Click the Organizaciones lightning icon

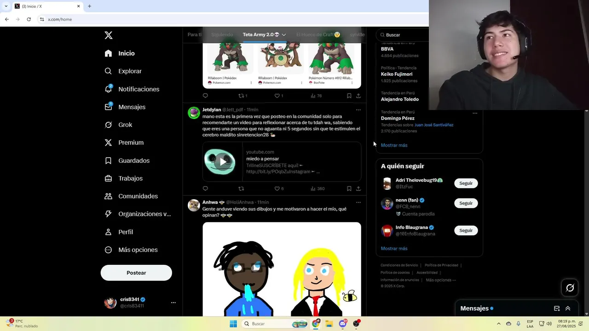click(x=108, y=214)
